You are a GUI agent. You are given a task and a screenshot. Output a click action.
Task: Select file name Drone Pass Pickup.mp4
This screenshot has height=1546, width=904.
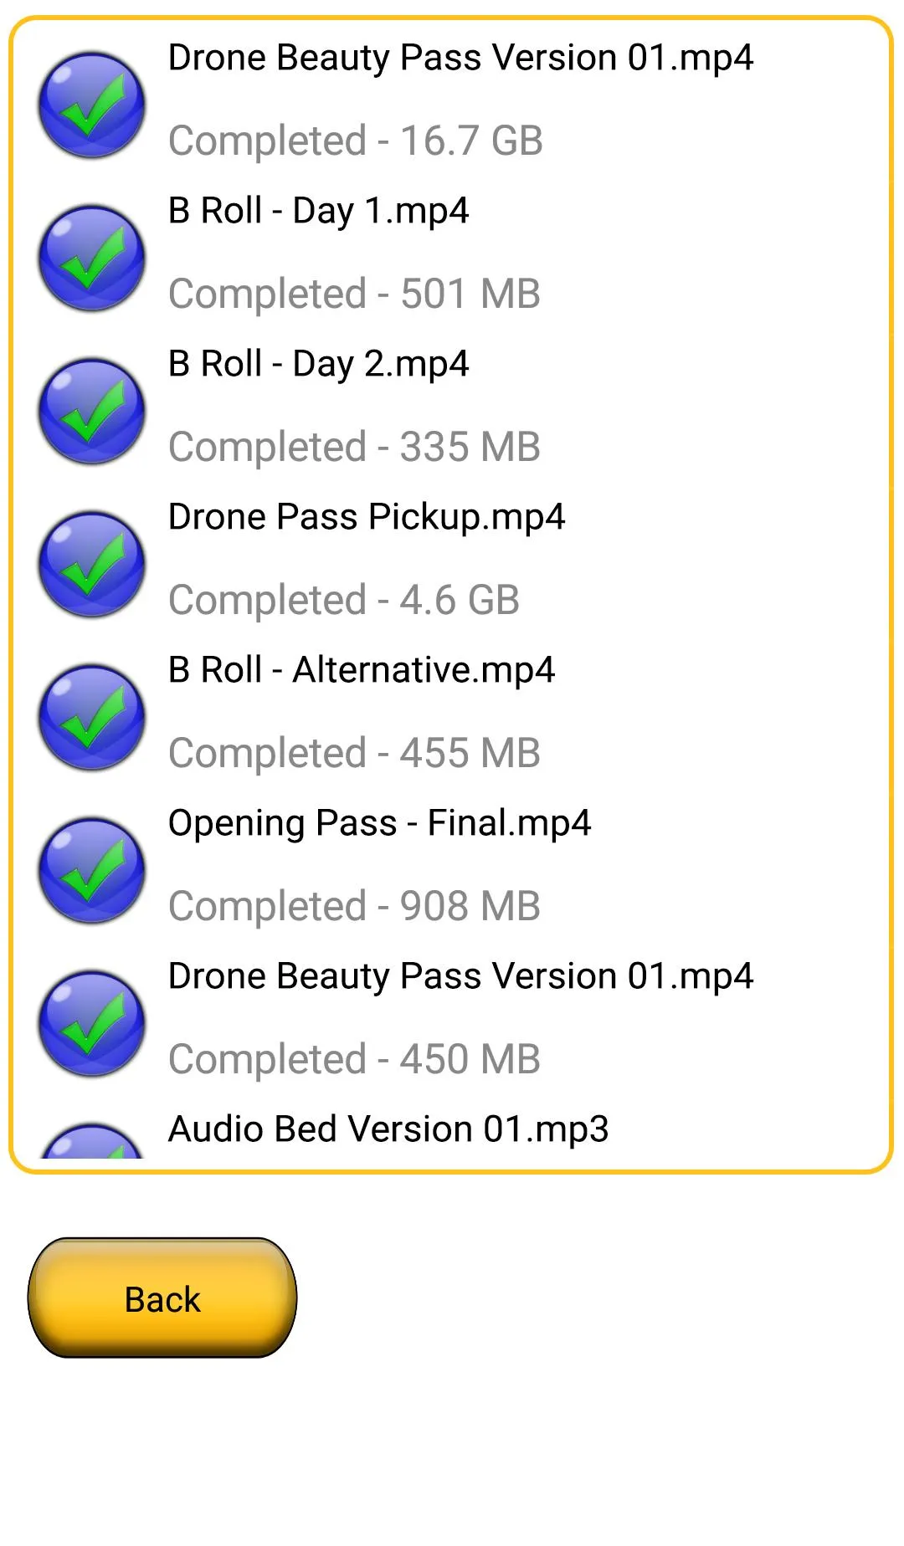click(367, 518)
